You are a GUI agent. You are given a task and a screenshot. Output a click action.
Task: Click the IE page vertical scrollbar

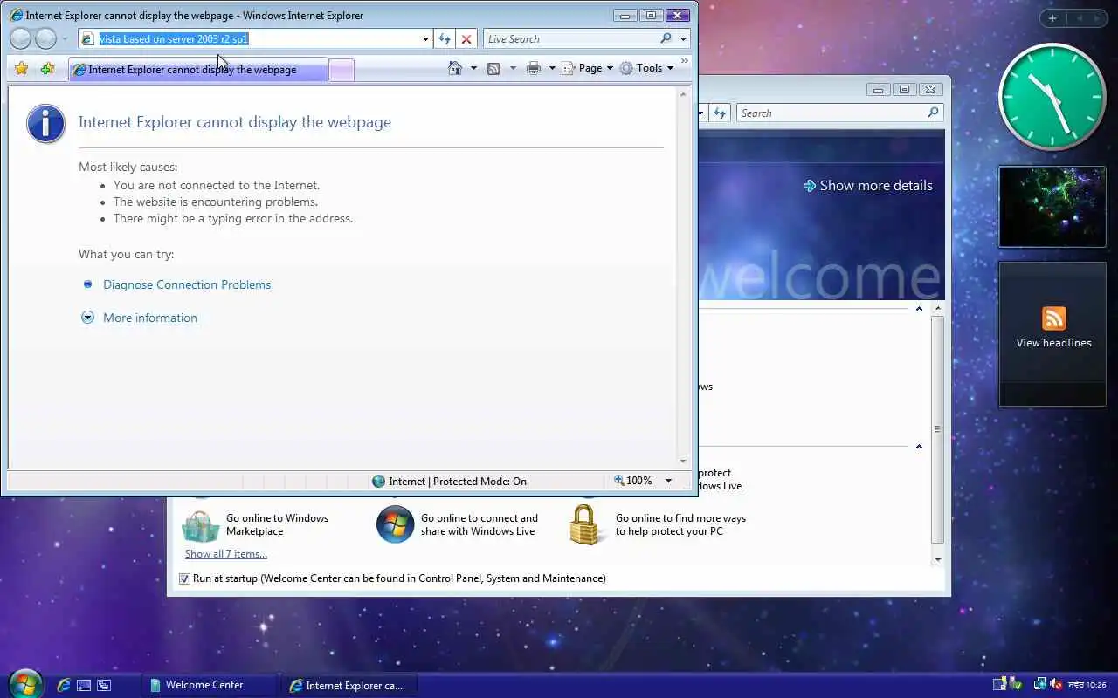[683, 277]
